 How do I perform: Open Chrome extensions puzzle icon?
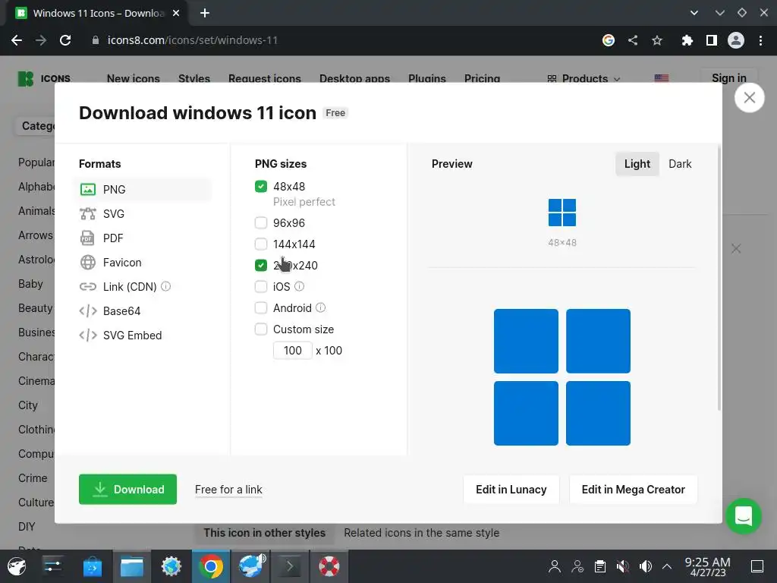[x=687, y=40]
